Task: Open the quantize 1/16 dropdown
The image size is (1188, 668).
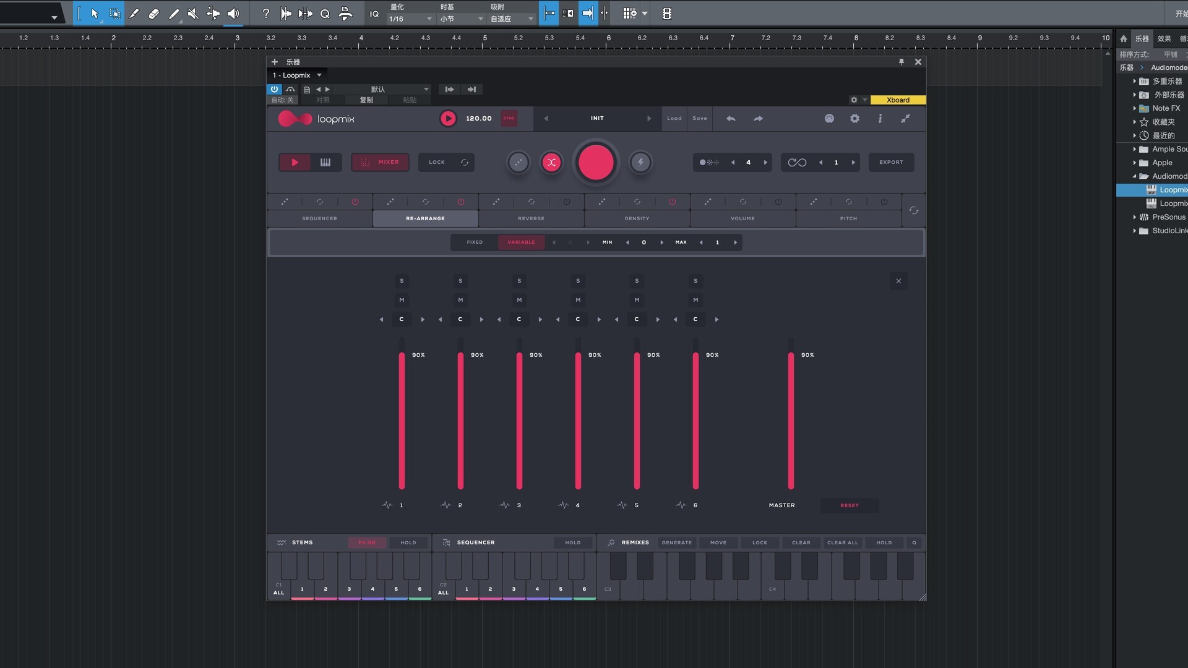Action: [x=410, y=19]
